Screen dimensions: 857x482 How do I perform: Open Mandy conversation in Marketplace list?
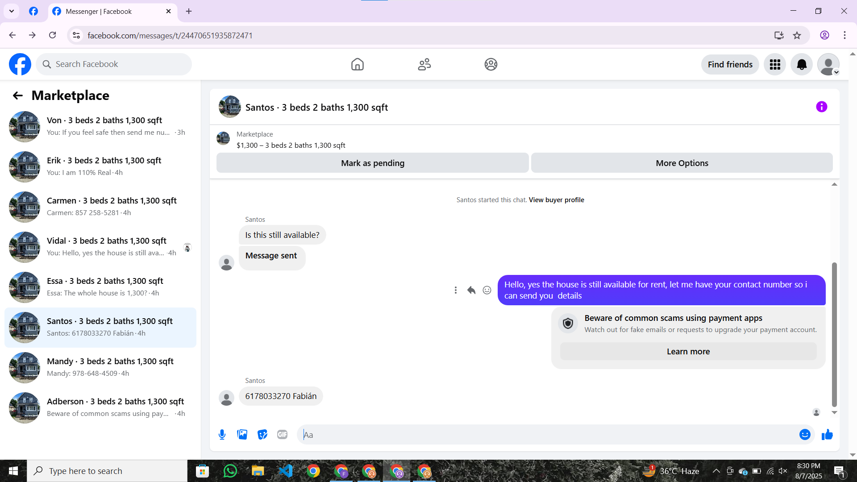100,368
